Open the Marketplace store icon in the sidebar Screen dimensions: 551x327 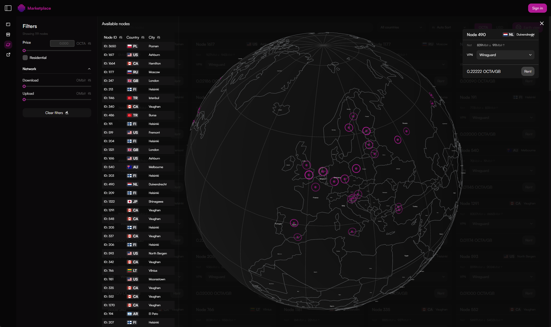tap(8, 34)
